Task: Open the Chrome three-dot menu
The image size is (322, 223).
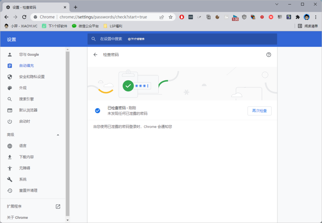Action: pyautogui.click(x=316, y=17)
